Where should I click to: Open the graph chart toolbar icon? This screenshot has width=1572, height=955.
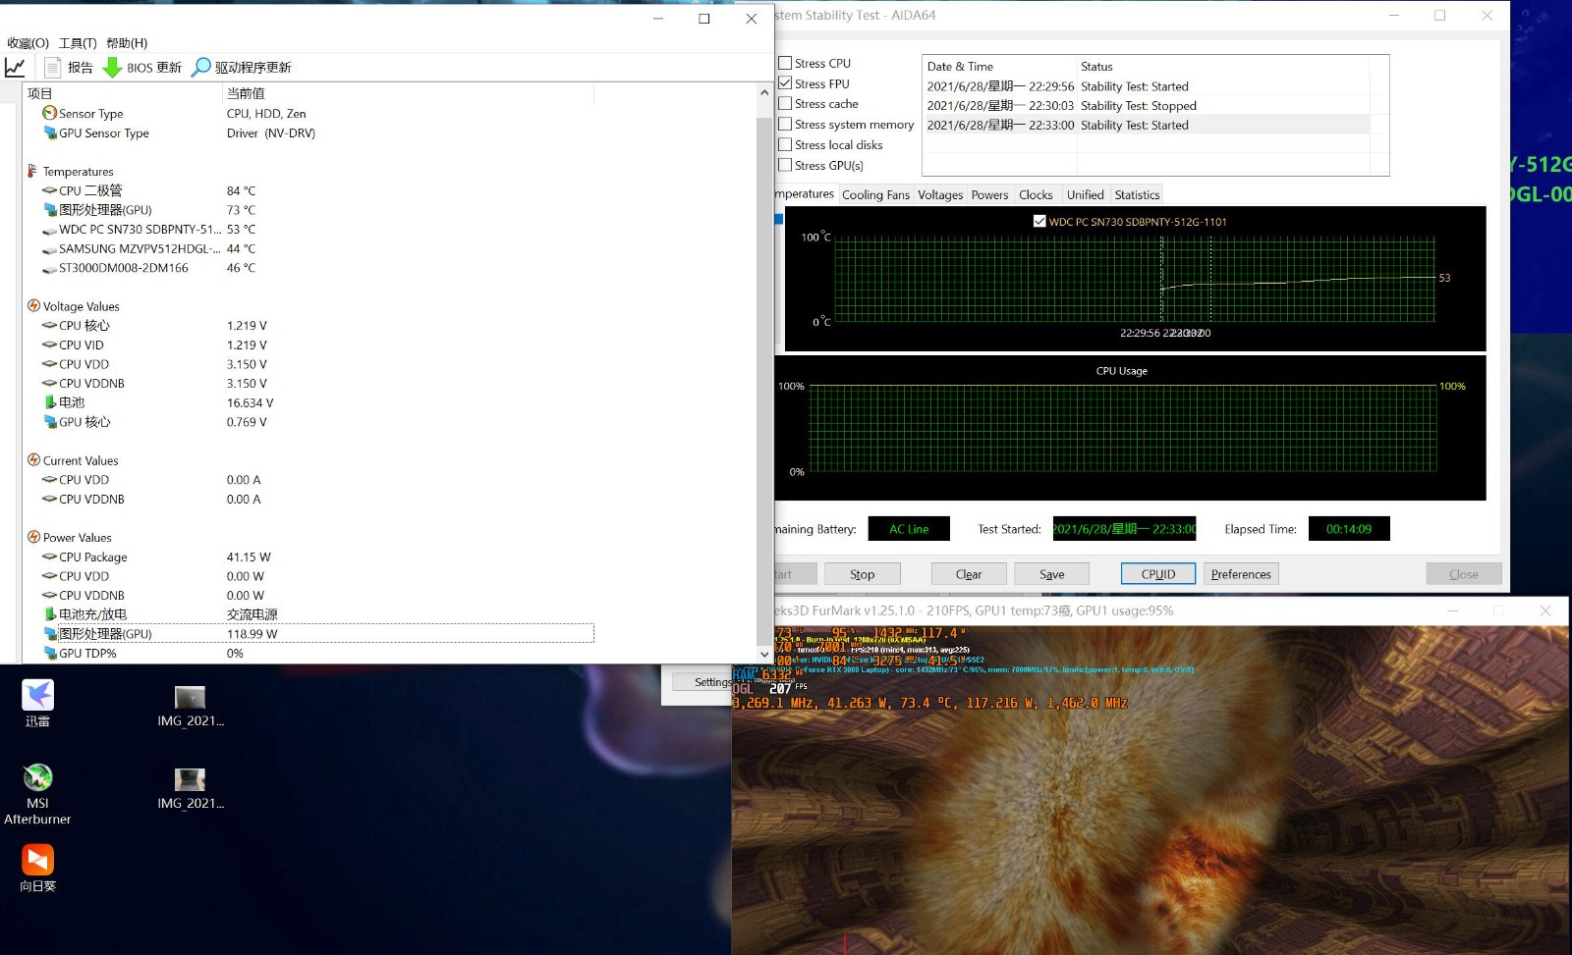pos(15,67)
